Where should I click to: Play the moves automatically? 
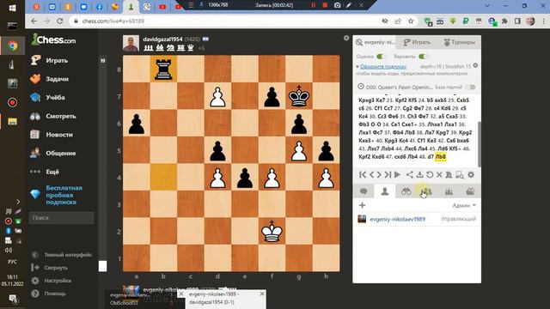[397, 174]
